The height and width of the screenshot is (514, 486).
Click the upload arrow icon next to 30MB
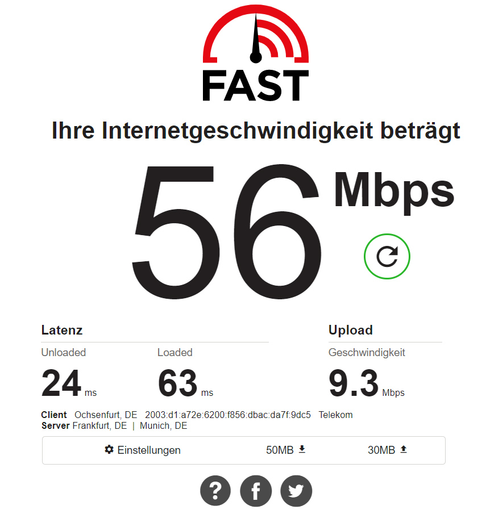click(404, 449)
